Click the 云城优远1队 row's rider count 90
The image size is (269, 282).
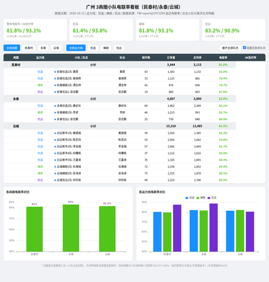146,180
